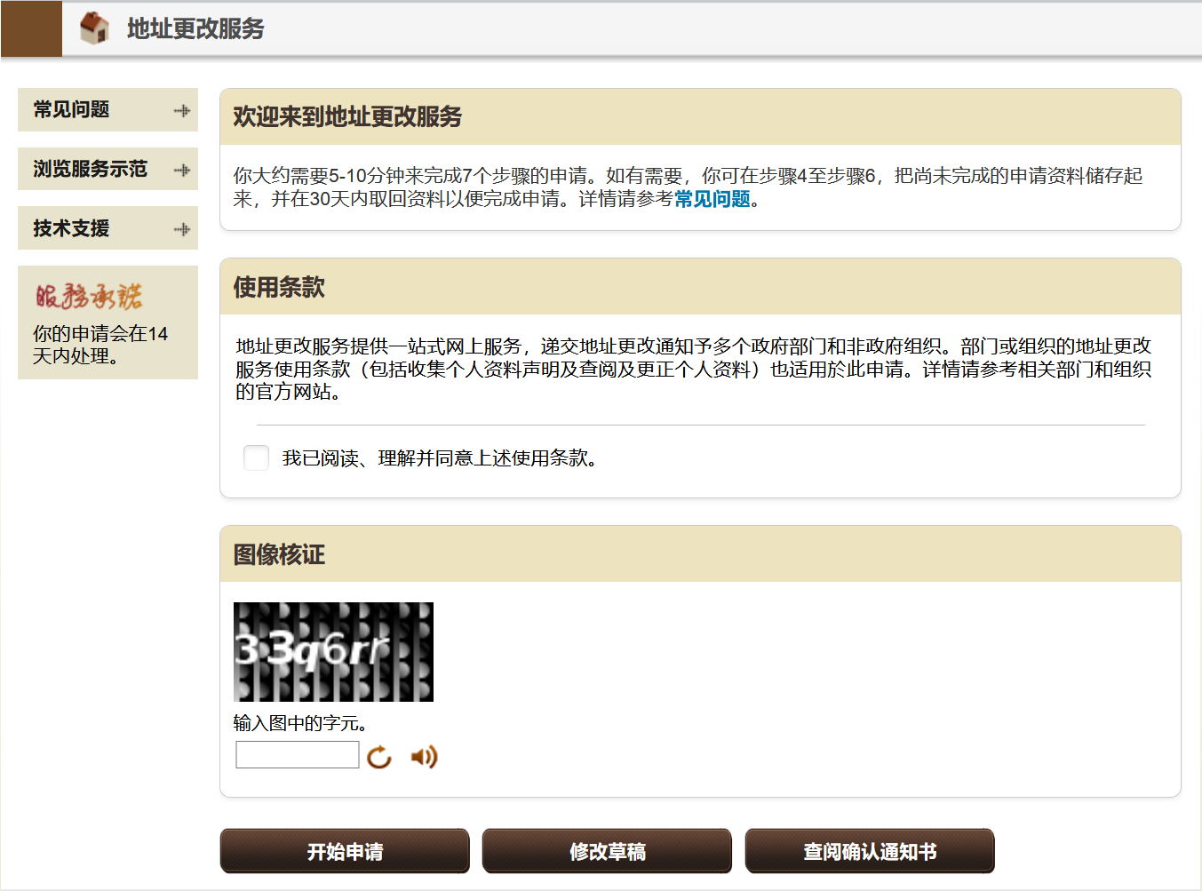Check the agree to terms of use checkbox
Image resolution: width=1202 pixels, height=891 pixels.
pyautogui.click(x=256, y=457)
